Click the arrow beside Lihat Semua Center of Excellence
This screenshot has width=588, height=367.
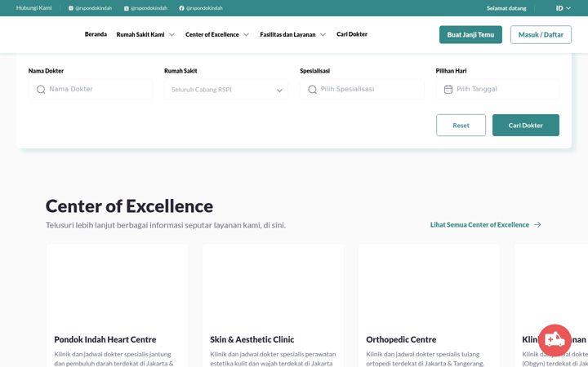[x=537, y=225]
